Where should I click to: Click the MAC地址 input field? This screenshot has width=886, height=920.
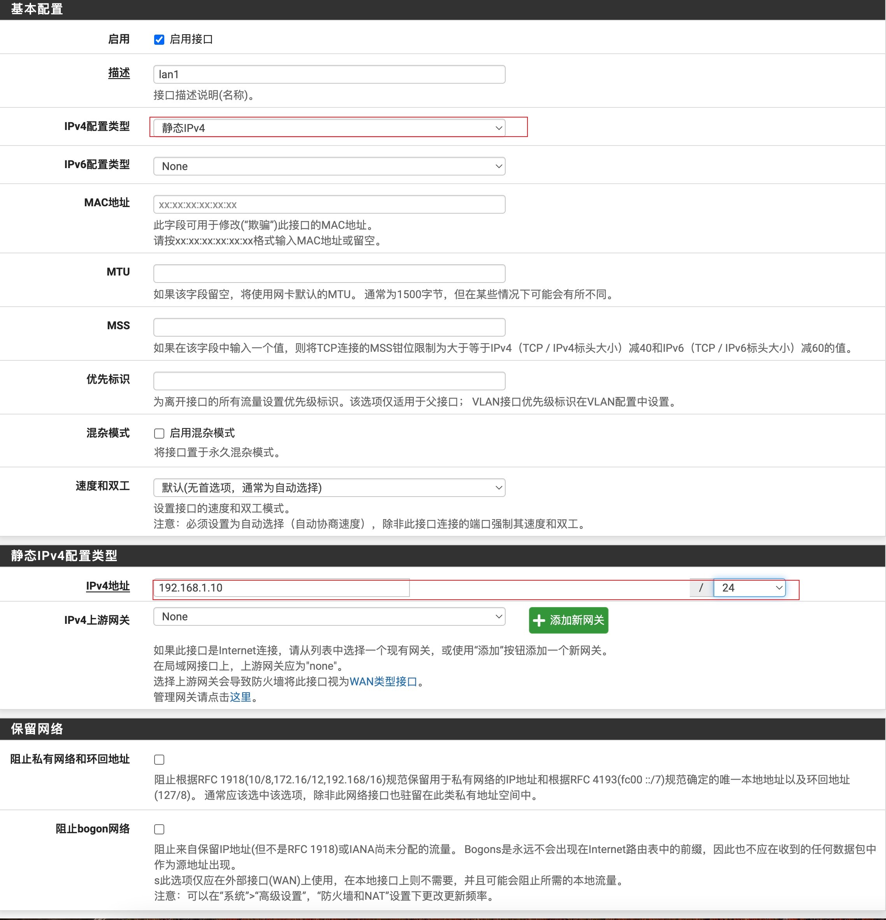(329, 205)
